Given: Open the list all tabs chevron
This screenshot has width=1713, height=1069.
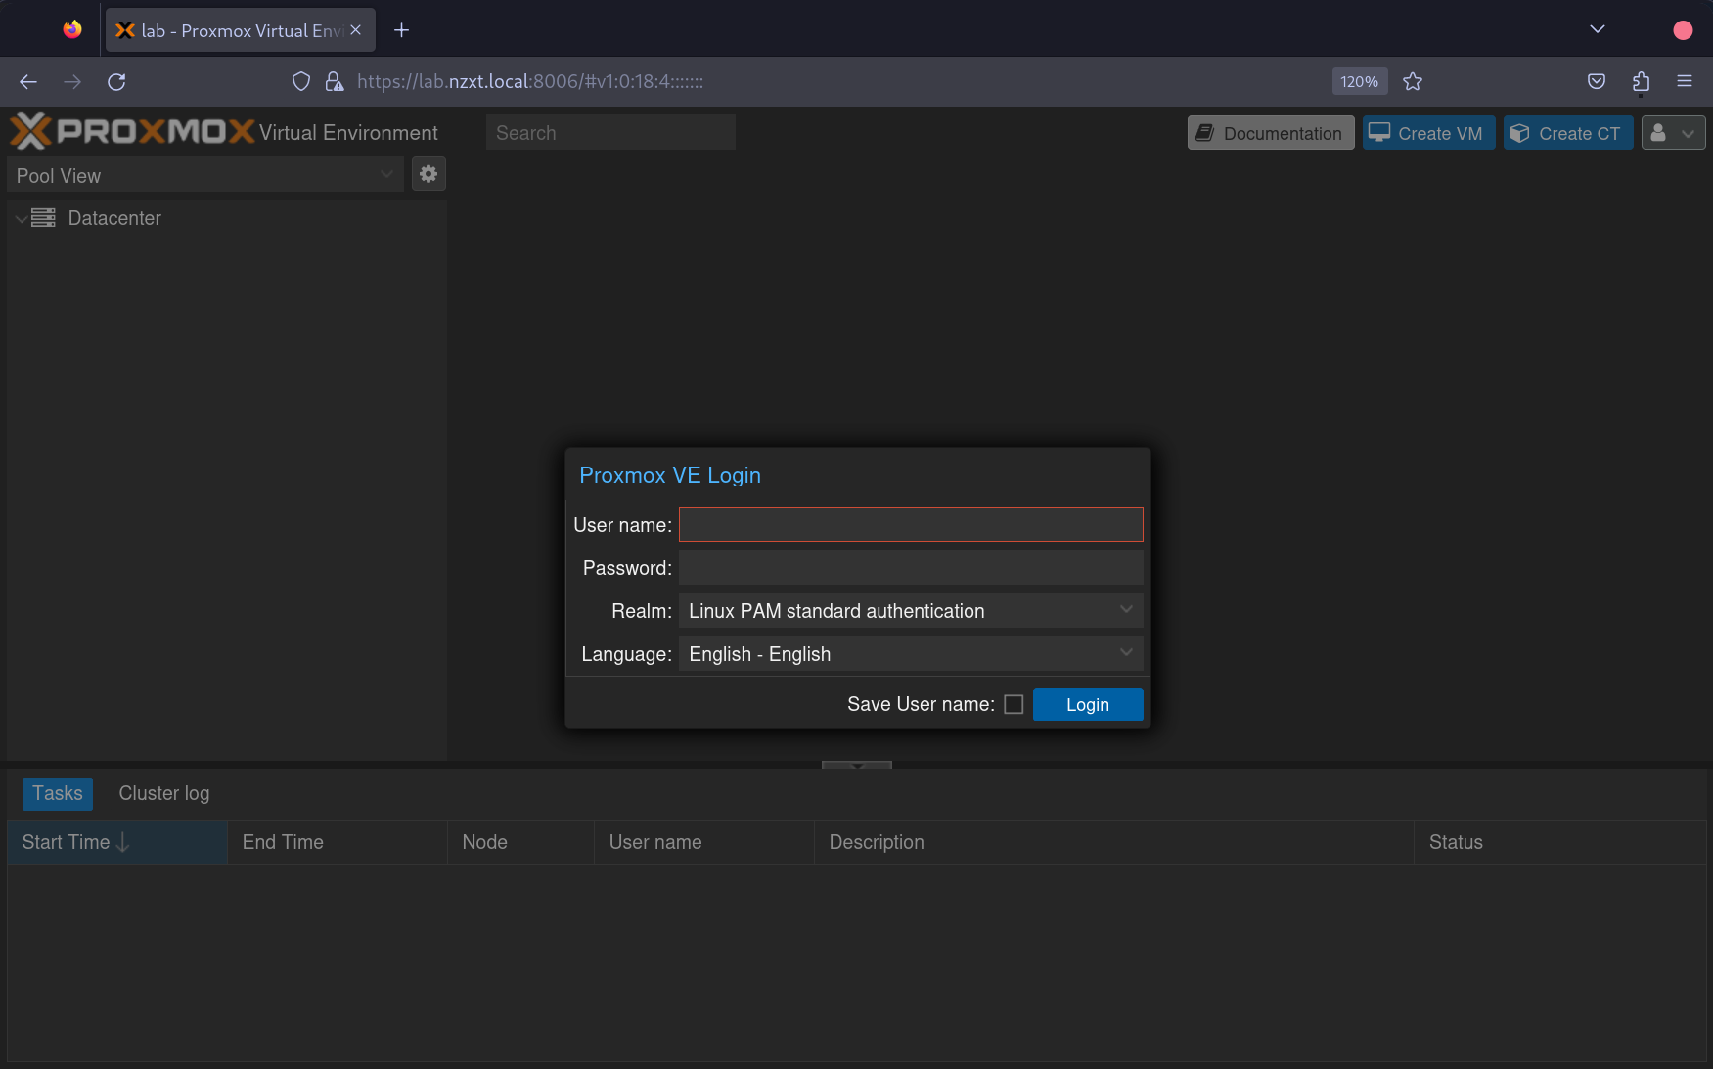Looking at the screenshot, I should (x=1598, y=29).
